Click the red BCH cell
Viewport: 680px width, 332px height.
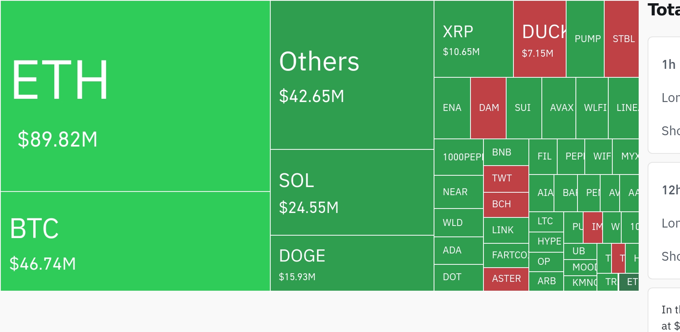tap(506, 204)
